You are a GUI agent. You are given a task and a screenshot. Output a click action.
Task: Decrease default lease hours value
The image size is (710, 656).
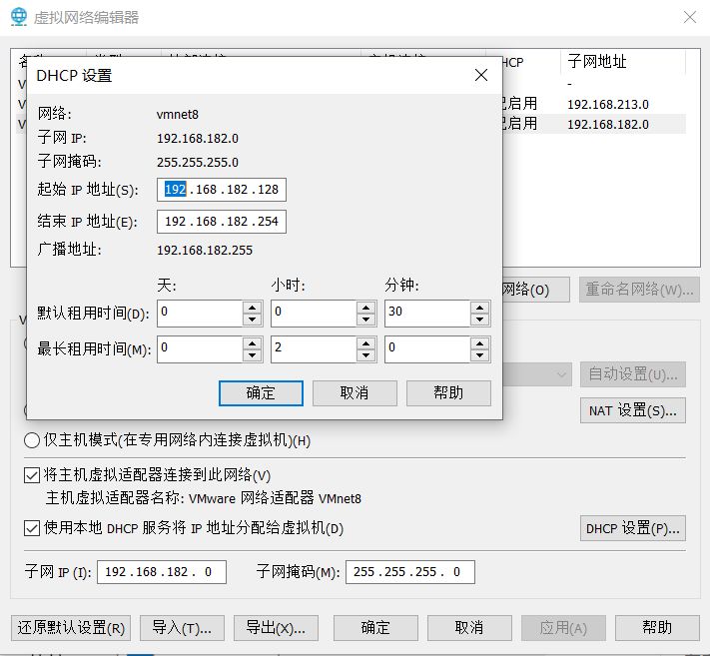tap(365, 320)
